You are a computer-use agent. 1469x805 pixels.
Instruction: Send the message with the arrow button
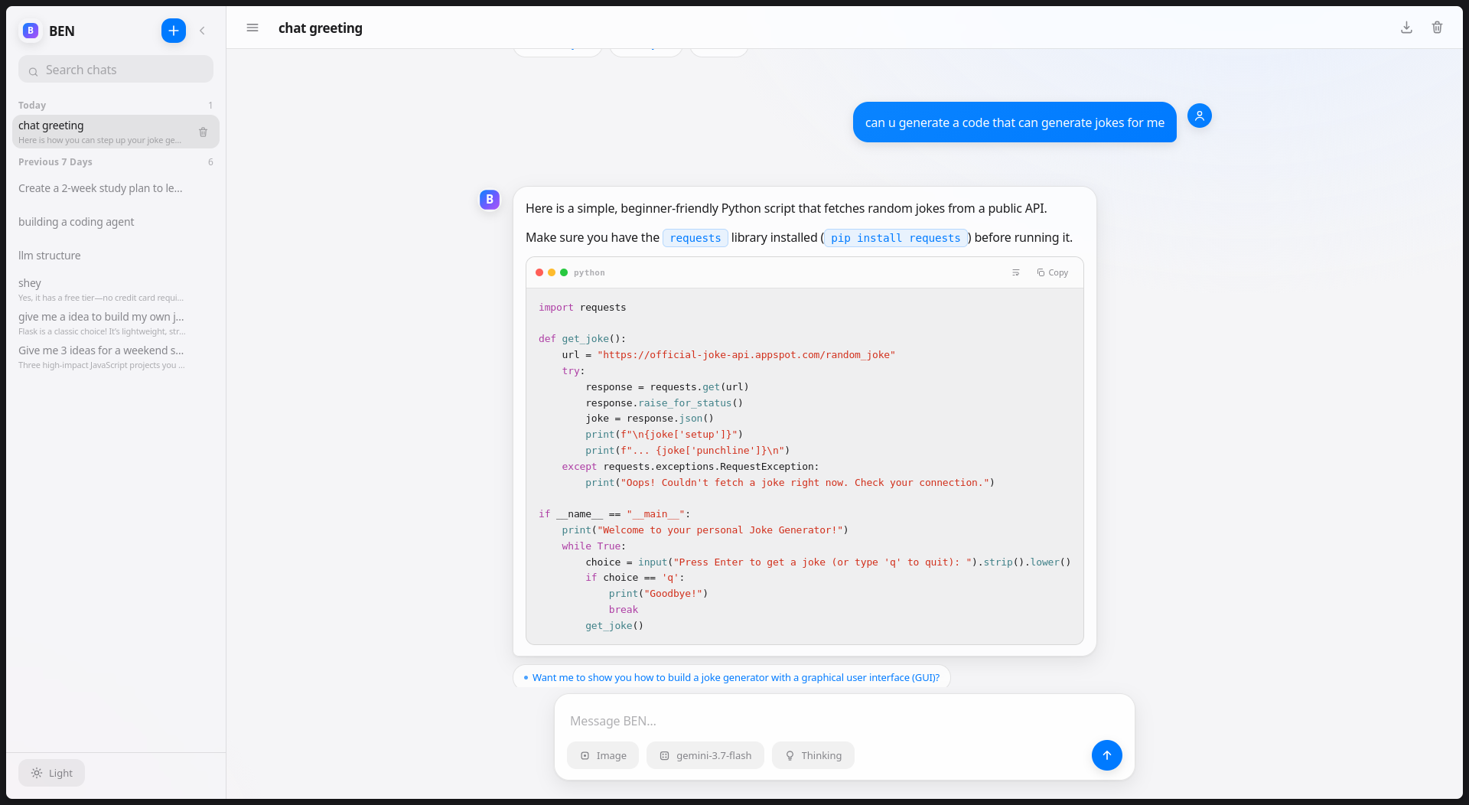point(1106,755)
